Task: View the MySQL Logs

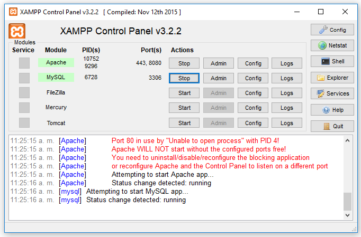Action: click(x=287, y=78)
